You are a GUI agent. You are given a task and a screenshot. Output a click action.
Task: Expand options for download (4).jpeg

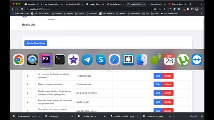coord(170,116)
